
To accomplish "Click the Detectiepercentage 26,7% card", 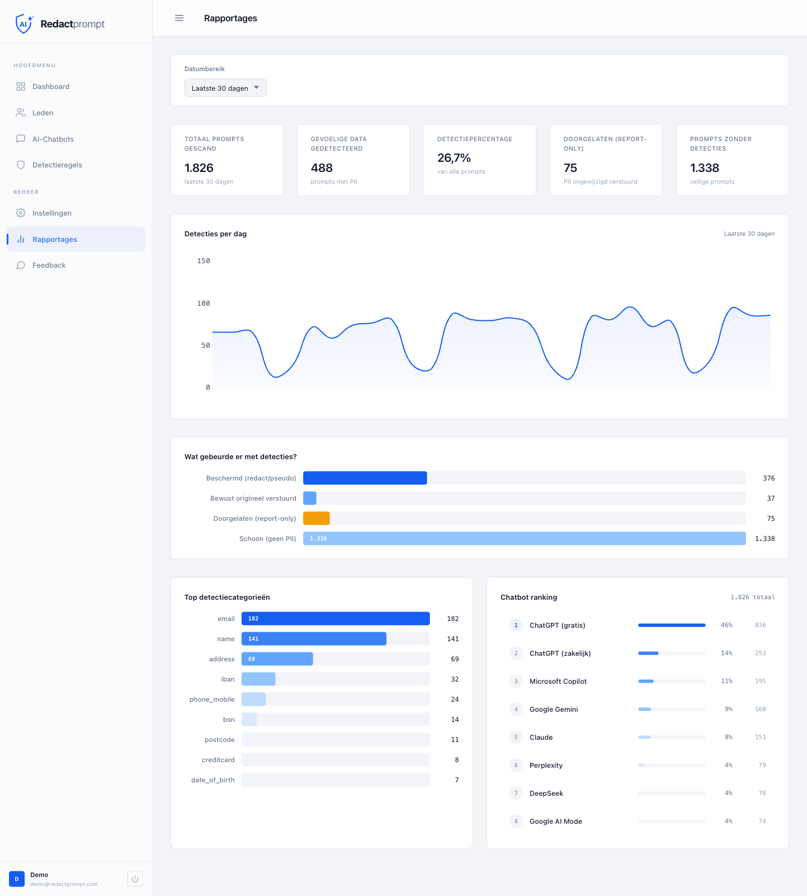I will point(480,160).
